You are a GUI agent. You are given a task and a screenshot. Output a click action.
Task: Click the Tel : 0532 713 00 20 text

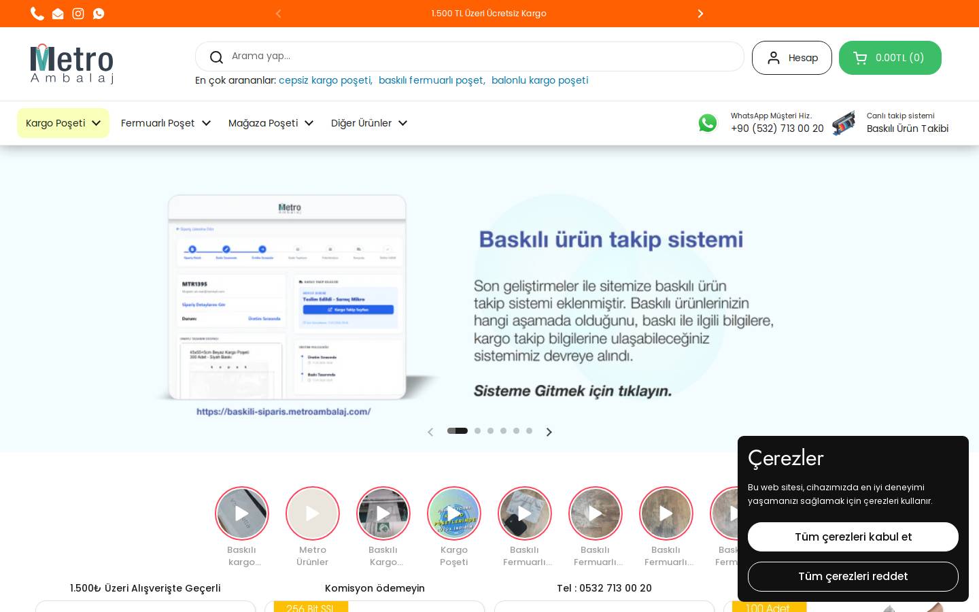pos(604,588)
